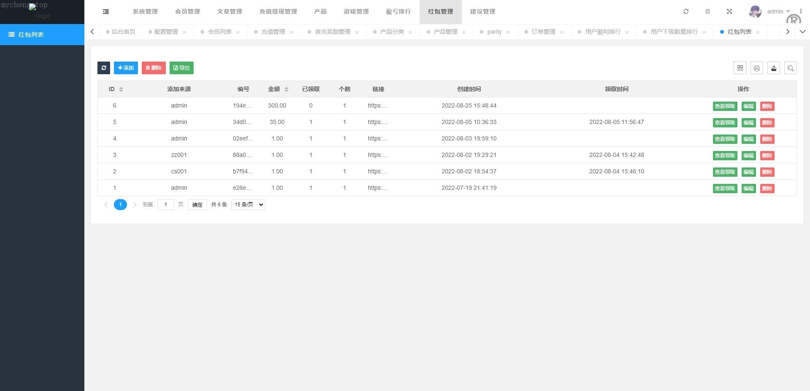The width and height of the screenshot is (810, 391).
Task: Click the page number input field
Action: pyautogui.click(x=166, y=205)
